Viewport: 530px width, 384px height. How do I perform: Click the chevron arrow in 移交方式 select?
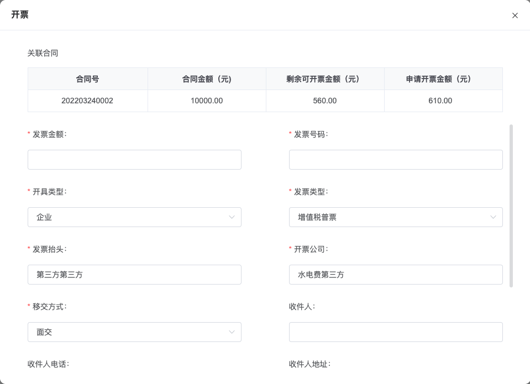(232, 332)
